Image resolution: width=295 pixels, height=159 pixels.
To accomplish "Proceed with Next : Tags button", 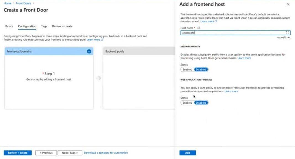I will [70, 153].
